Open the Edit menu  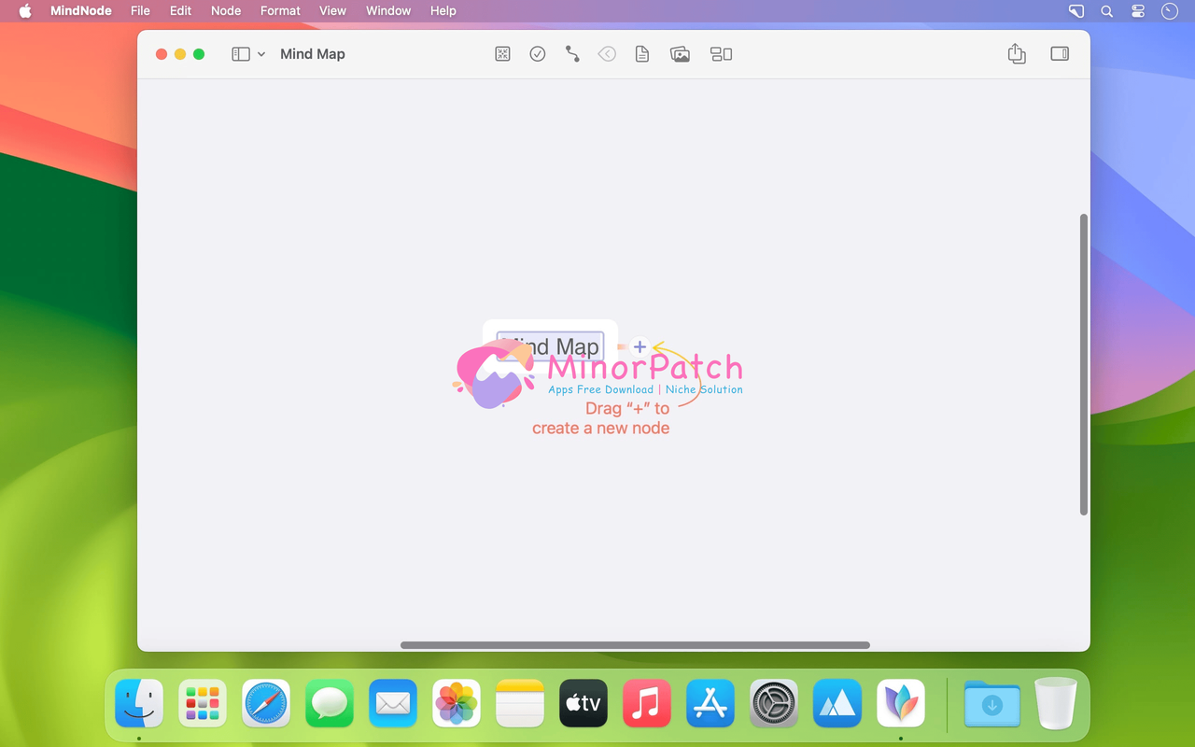(x=180, y=11)
